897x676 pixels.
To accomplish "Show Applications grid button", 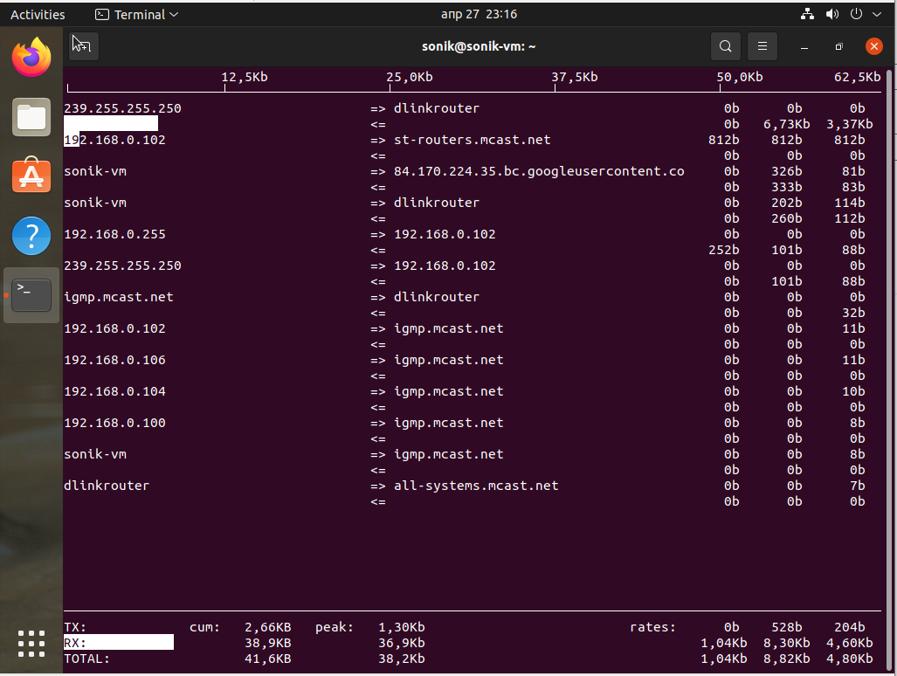I will (31, 644).
